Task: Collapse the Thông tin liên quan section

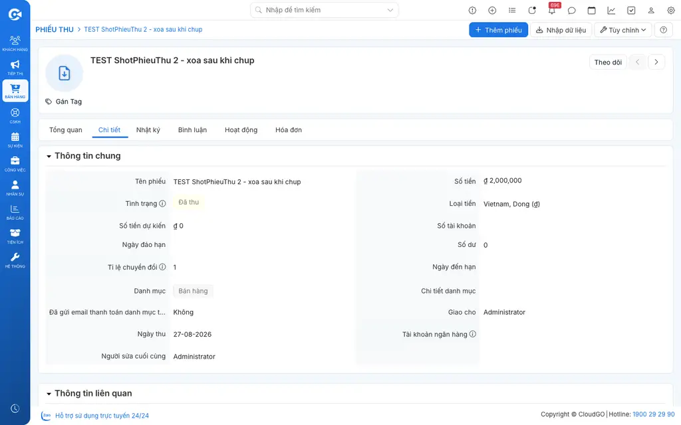Action: click(x=49, y=394)
